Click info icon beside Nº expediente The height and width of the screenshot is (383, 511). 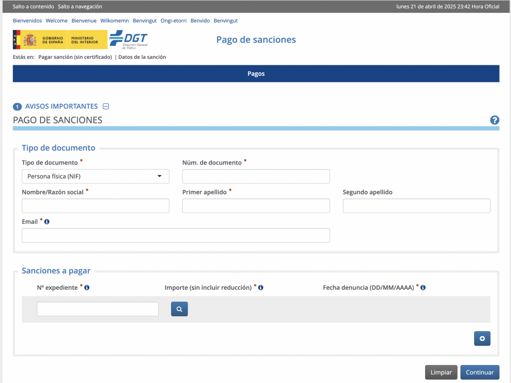click(87, 288)
